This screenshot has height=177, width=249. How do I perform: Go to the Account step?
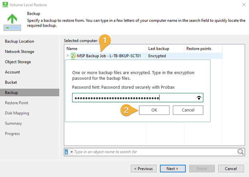tap(12, 72)
